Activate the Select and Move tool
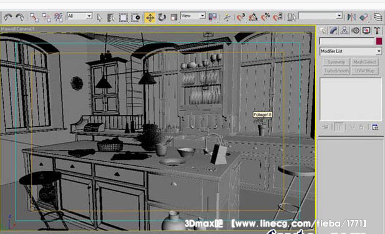Image resolution: width=385 pixels, height=234 pixels. point(150,17)
